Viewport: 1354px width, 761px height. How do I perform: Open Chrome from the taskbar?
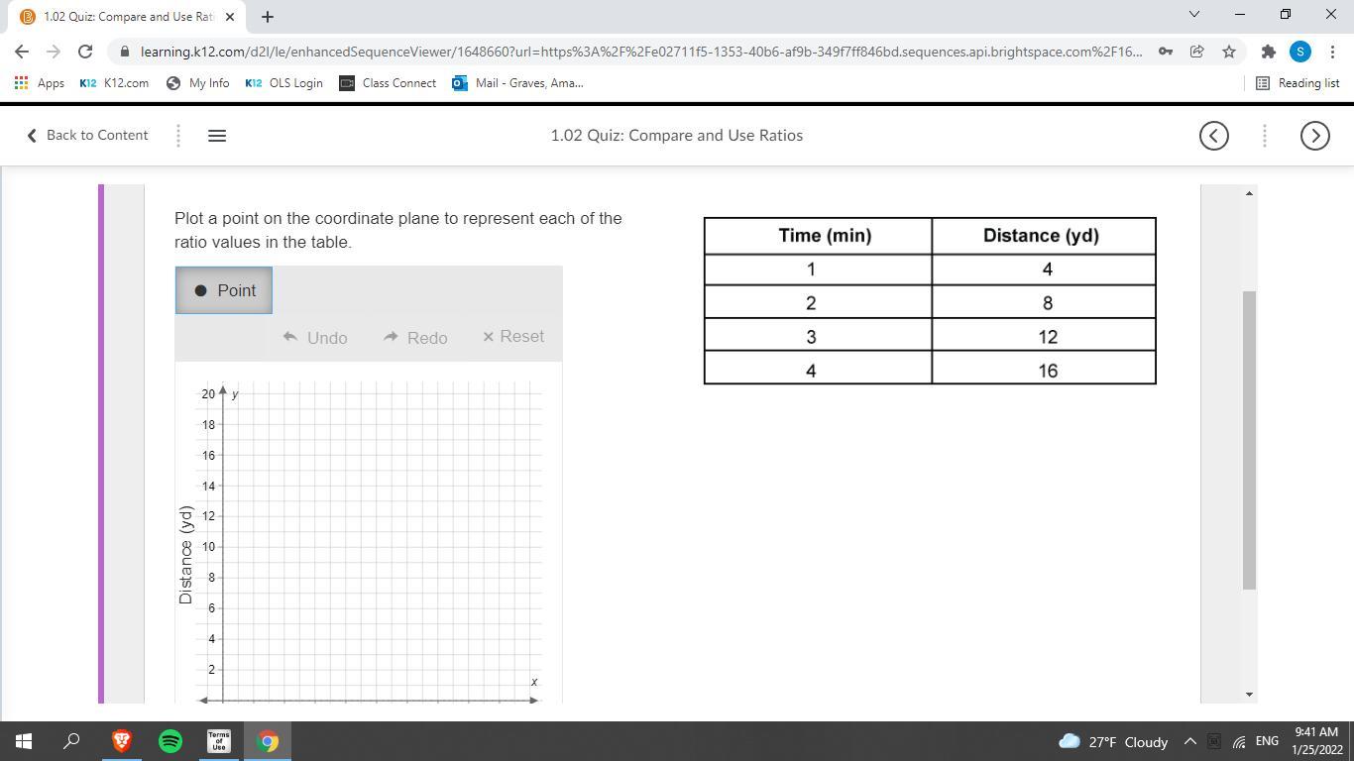[268, 741]
